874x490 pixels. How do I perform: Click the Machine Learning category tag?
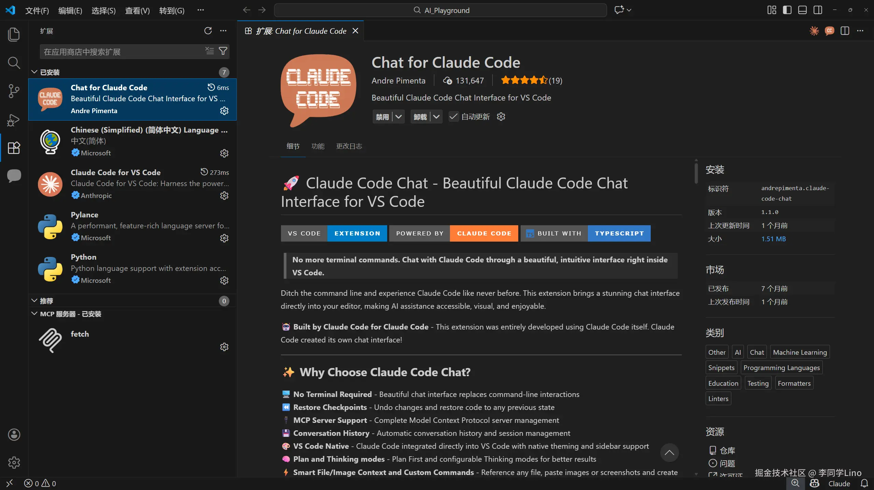coord(800,352)
